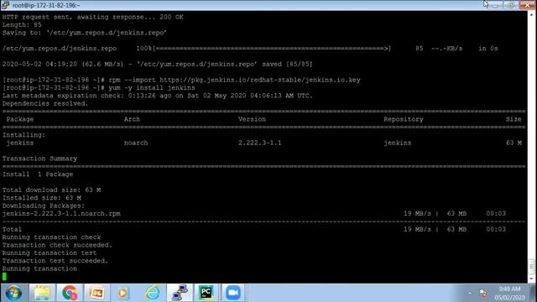Viewport: 537px width, 302px height.
Task: Click 'jenkins-2.222.3-1.1.noarch.rpm' file name
Action: click(x=61, y=214)
